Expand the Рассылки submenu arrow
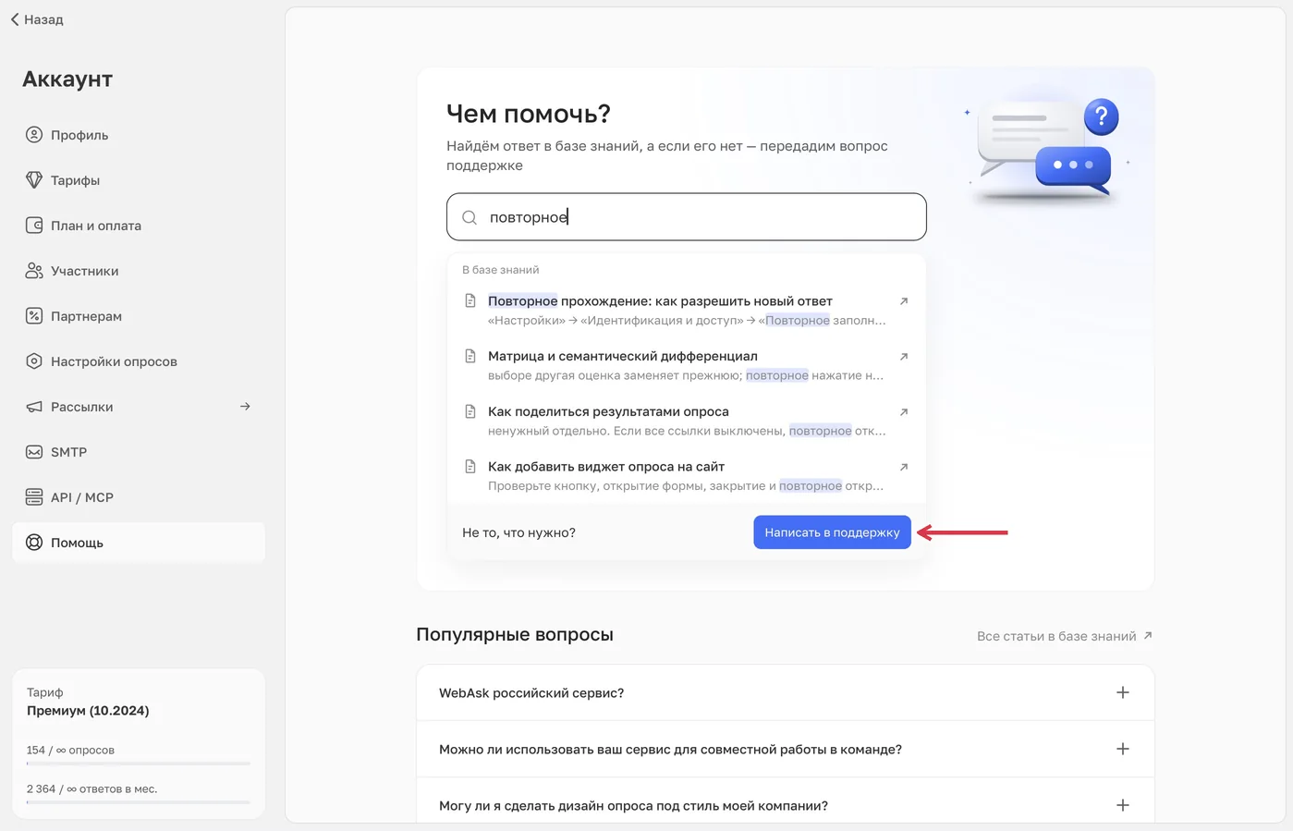This screenshot has width=1293, height=831. point(245,407)
